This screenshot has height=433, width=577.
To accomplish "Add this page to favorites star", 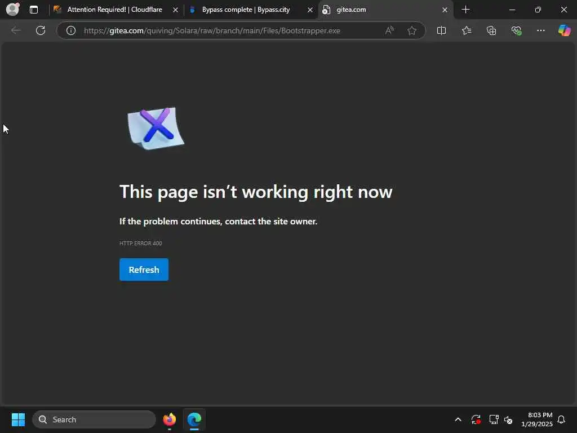I will (412, 30).
